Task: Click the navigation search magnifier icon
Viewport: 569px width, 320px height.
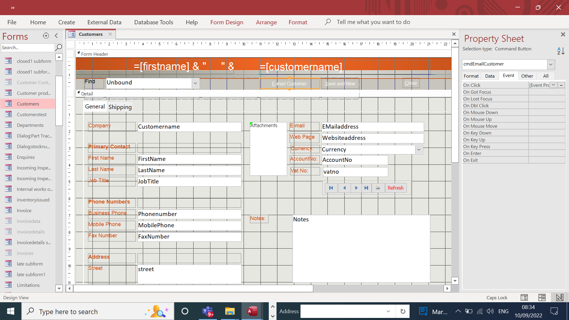Action: (x=59, y=47)
